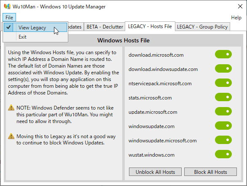Toggle download.windowsupdate.com switch
The width and height of the screenshot is (247, 186).
223,68
